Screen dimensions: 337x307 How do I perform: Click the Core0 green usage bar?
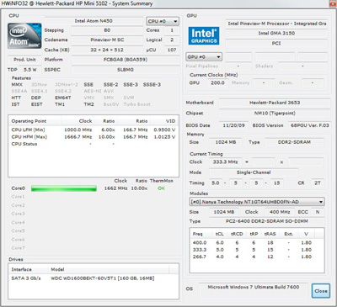tap(64, 188)
